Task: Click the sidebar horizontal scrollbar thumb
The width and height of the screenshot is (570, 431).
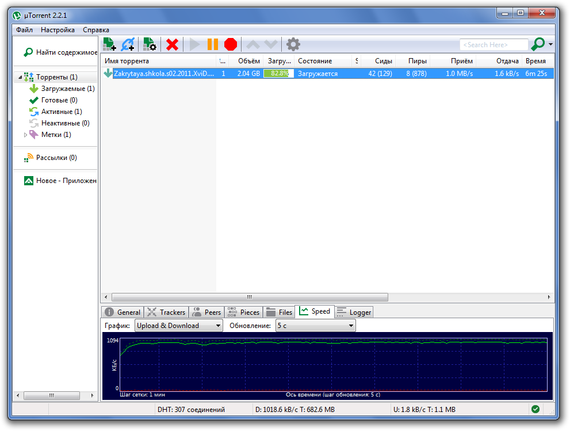Action: [x=52, y=395]
